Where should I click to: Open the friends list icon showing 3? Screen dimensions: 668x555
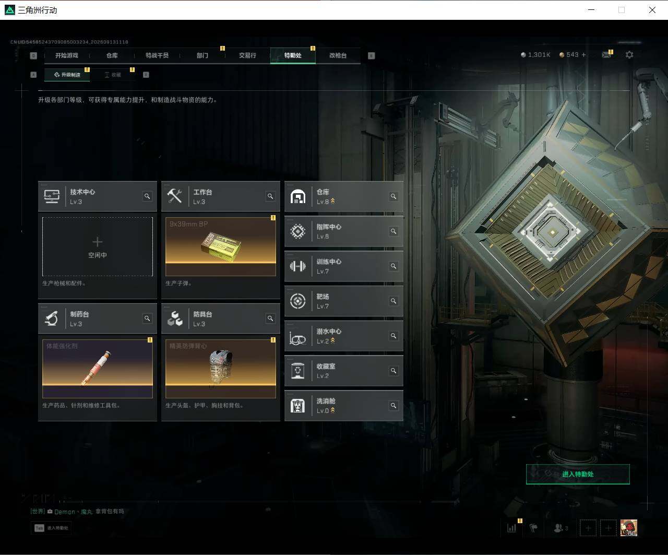pyautogui.click(x=561, y=528)
